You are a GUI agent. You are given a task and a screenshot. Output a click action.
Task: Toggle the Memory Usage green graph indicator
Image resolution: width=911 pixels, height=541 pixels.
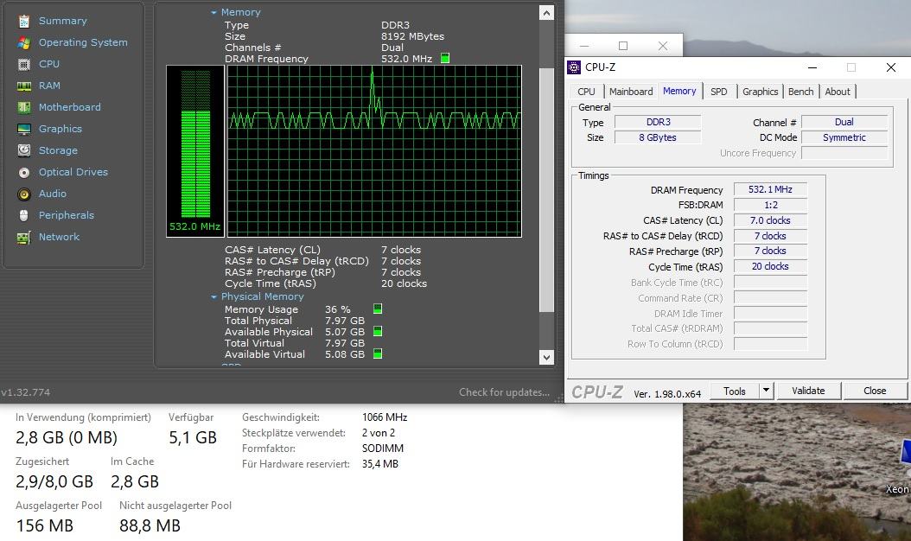378,309
